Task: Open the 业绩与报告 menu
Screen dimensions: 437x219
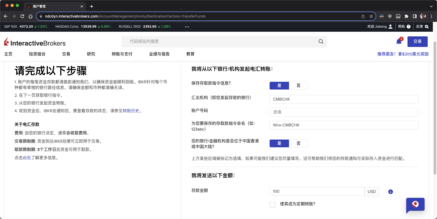Action: pos(159,54)
